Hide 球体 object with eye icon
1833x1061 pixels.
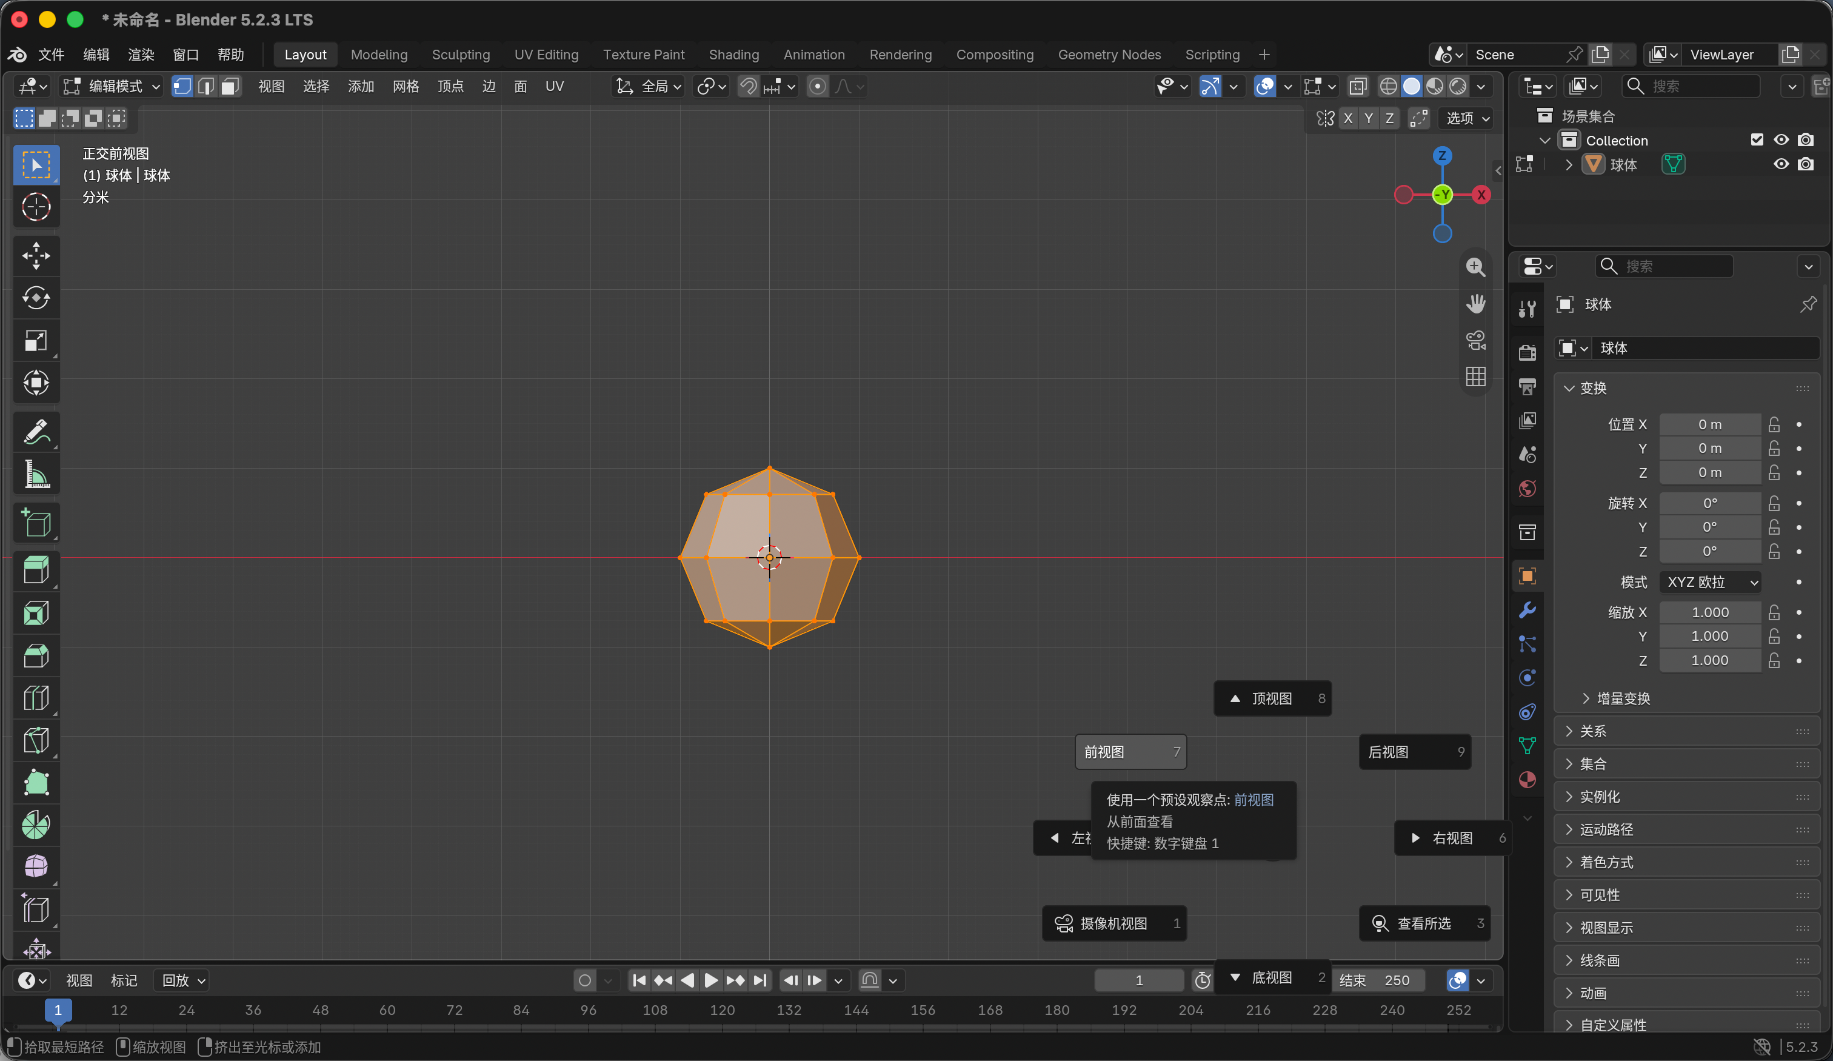pyautogui.click(x=1781, y=164)
